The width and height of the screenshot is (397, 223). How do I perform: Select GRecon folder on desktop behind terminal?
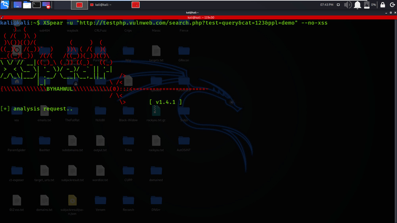point(184,54)
